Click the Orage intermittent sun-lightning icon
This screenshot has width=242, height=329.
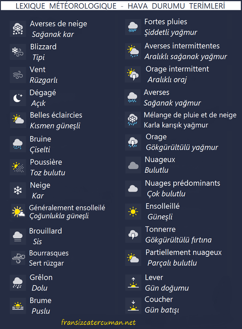(x=133, y=74)
